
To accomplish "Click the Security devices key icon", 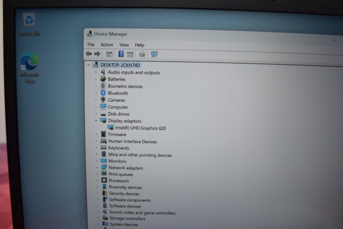I will (x=105, y=193).
